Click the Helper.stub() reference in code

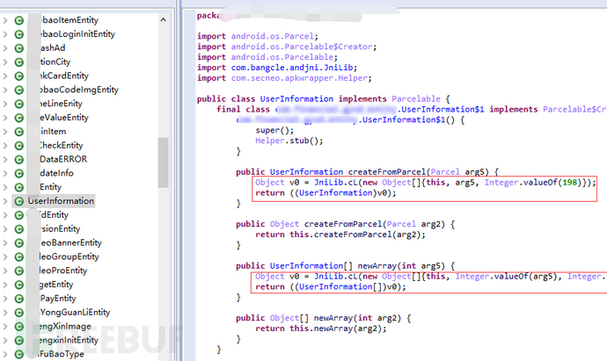click(289, 141)
